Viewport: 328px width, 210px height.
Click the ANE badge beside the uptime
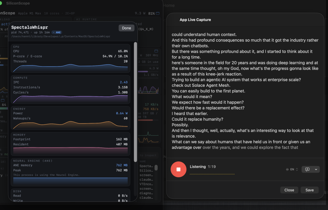tap(57, 32)
